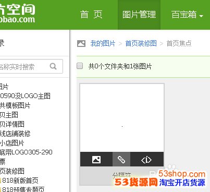
Task: Select the 贝详情图 folder in tree
Action: click(12, 124)
